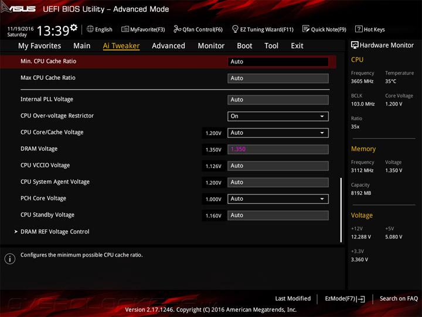Open CPU Core/Cache Voltage dropdown

[x=278, y=133]
